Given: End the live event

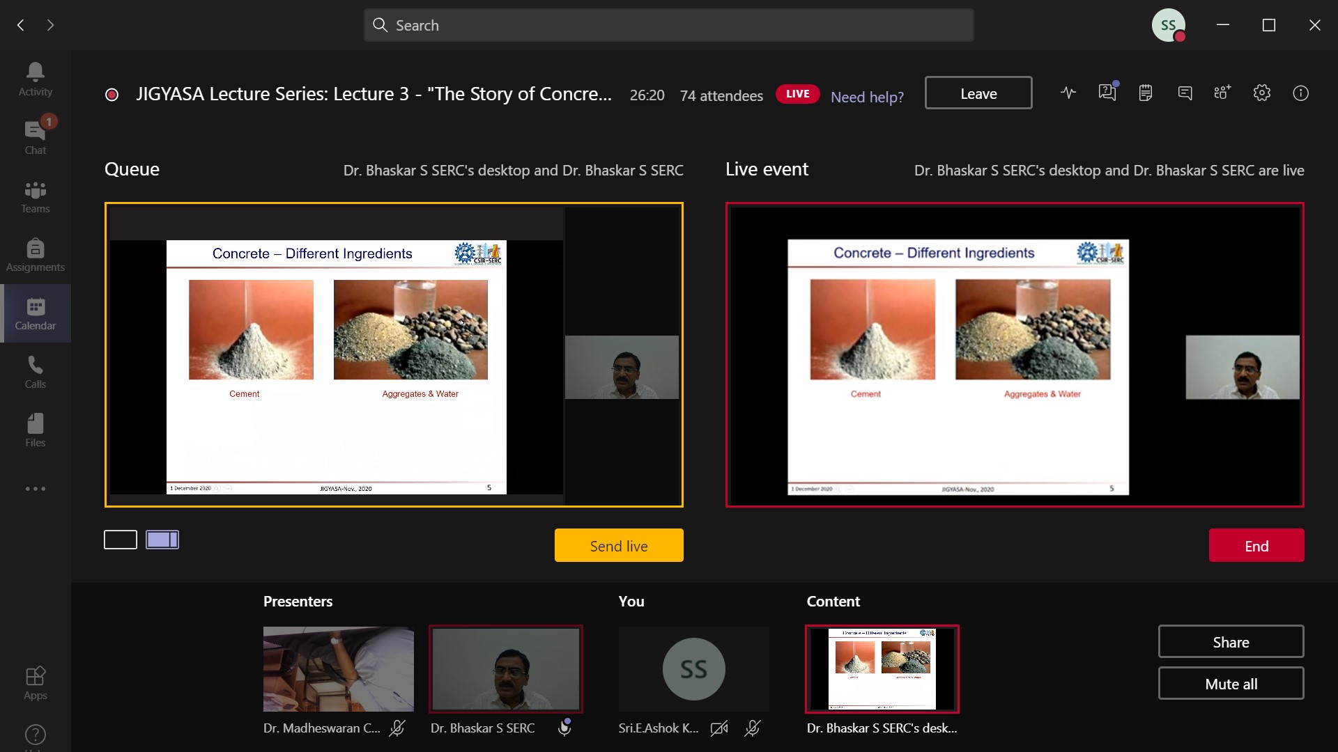Looking at the screenshot, I should pyautogui.click(x=1256, y=545).
